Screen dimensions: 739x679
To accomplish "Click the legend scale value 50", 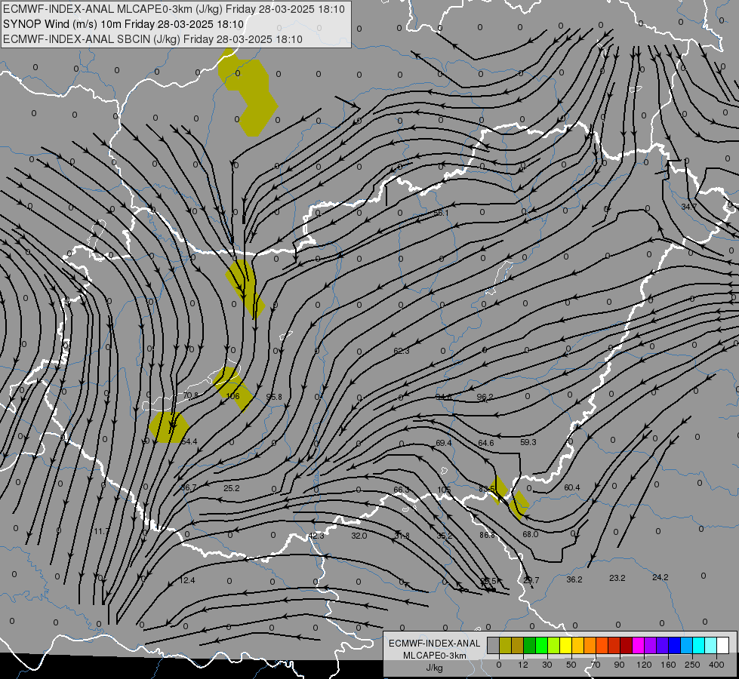I will point(571,665).
